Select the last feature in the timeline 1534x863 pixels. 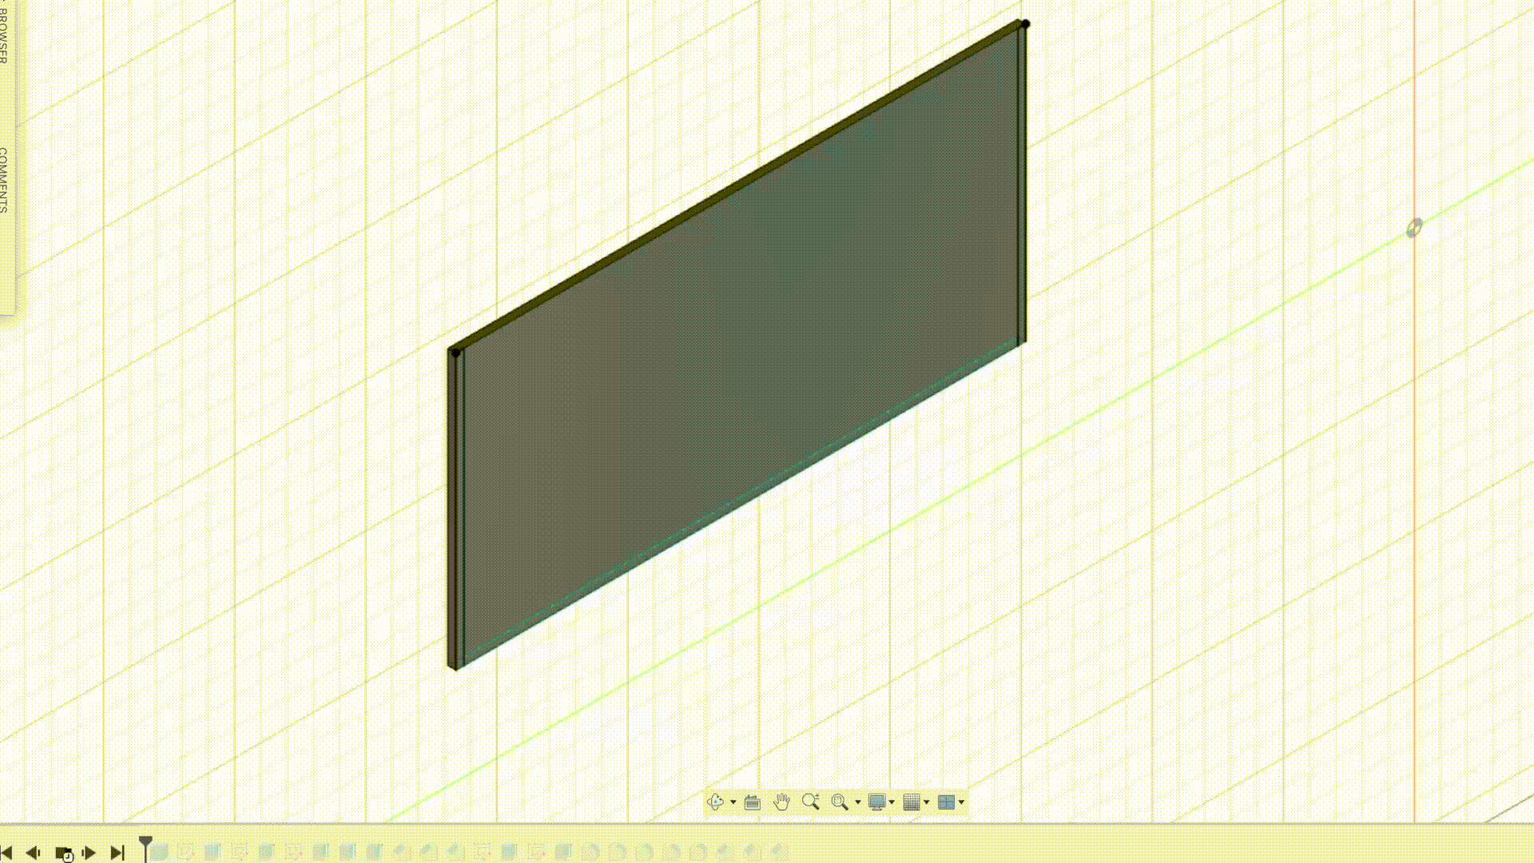click(x=780, y=853)
